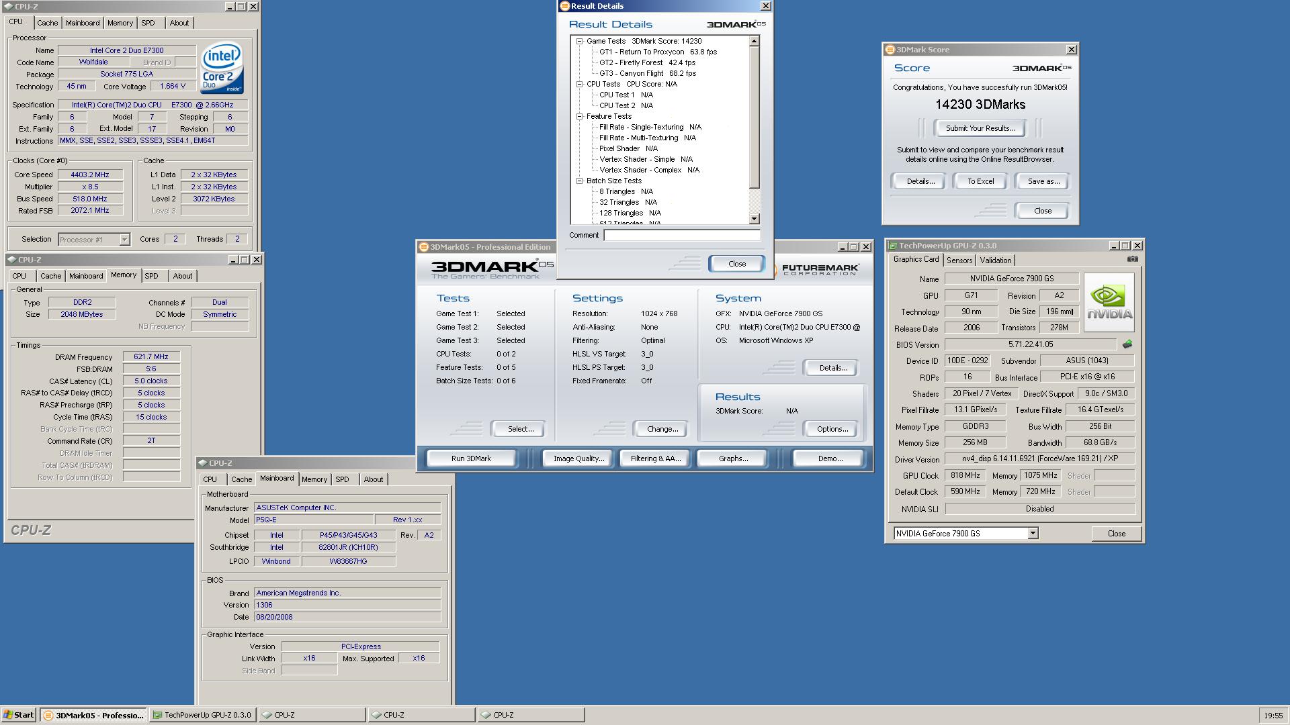Click the Result Details scrollbar up arrow
1290x725 pixels.
[x=754, y=41]
